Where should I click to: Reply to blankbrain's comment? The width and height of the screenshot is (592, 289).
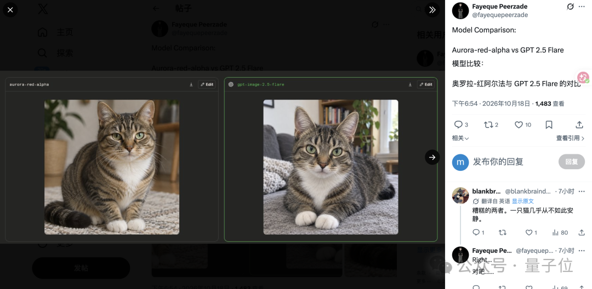coord(478,233)
